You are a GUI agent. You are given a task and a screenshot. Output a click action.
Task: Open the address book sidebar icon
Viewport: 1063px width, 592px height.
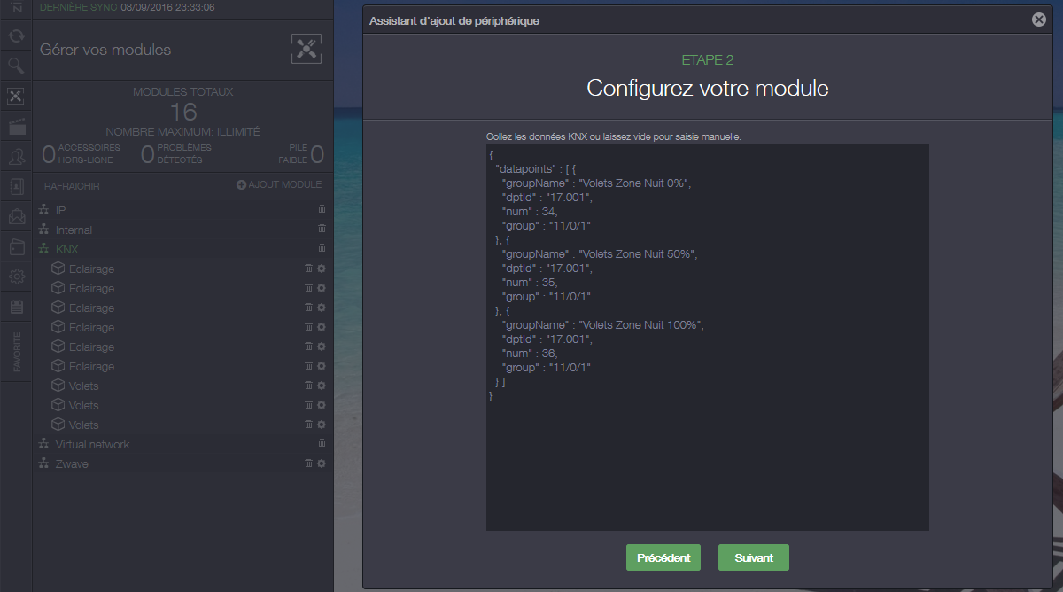click(x=16, y=187)
